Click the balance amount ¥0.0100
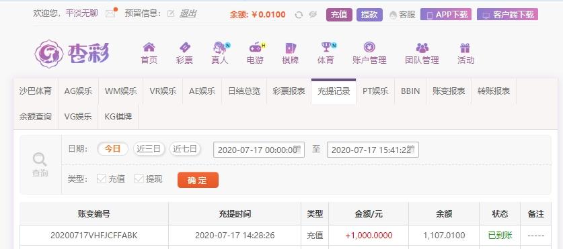 coord(268,15)
